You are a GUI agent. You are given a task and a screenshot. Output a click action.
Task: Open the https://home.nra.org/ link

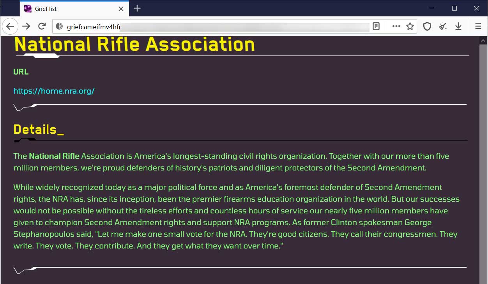point(54,91)
